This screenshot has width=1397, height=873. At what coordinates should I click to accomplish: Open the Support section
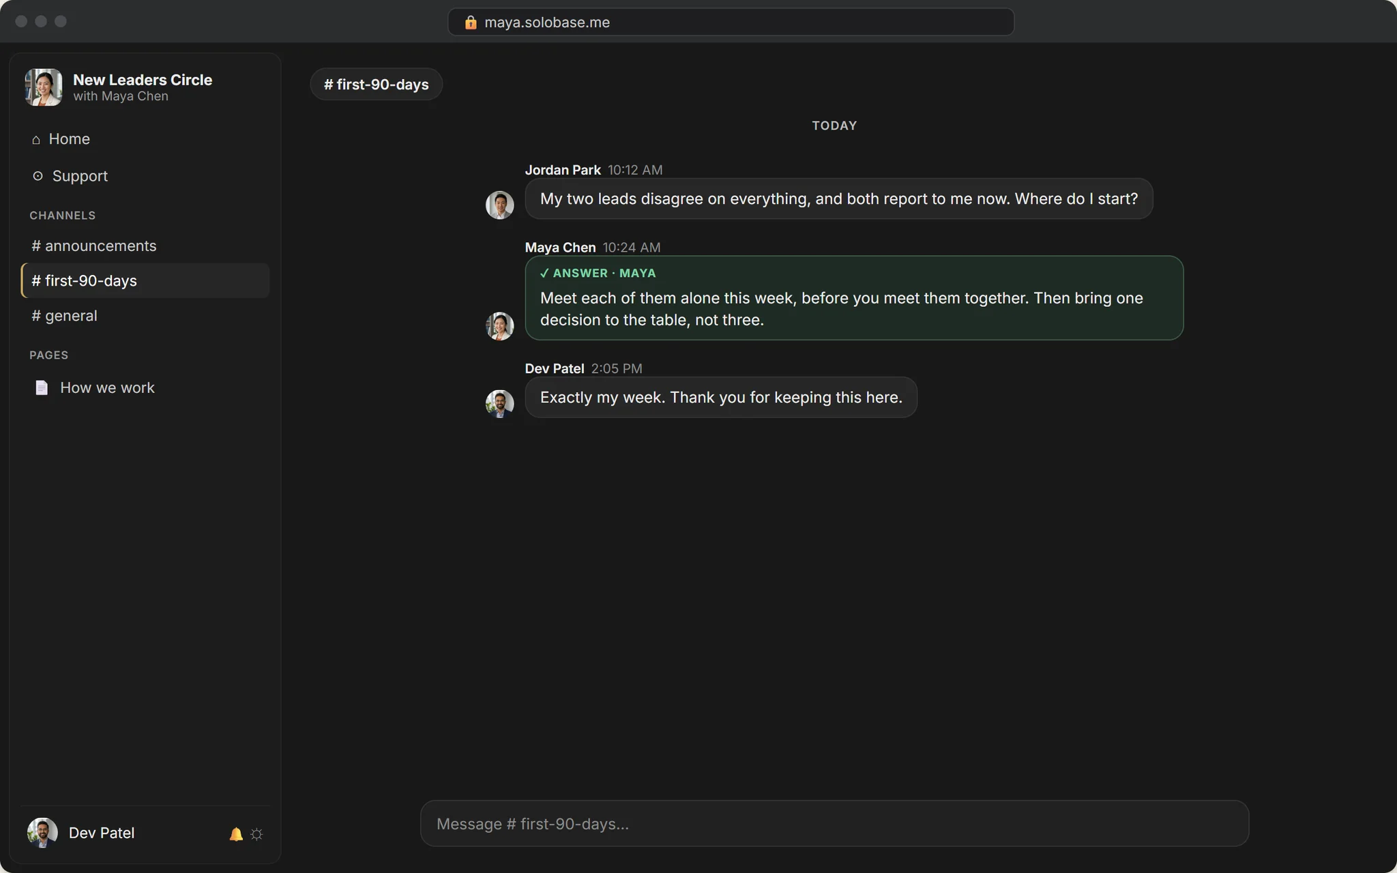pos(145,176)
